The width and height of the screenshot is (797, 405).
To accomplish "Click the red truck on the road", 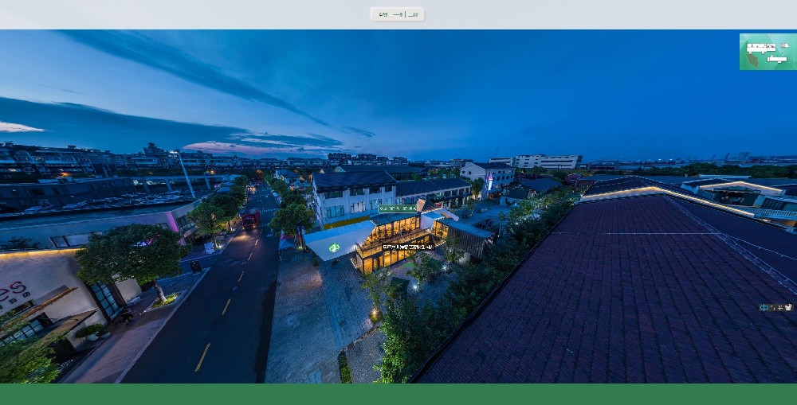I will click(249, 219).
